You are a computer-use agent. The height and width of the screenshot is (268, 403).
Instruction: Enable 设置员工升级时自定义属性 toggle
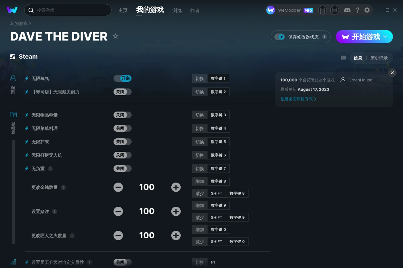pyautogui.click(x=123, y=262)
